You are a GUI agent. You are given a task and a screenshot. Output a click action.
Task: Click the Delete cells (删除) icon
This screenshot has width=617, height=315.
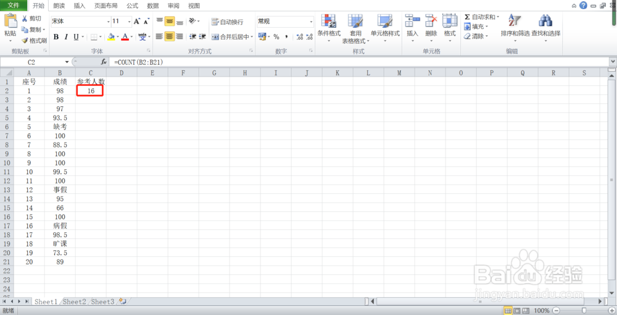point(431,21)
